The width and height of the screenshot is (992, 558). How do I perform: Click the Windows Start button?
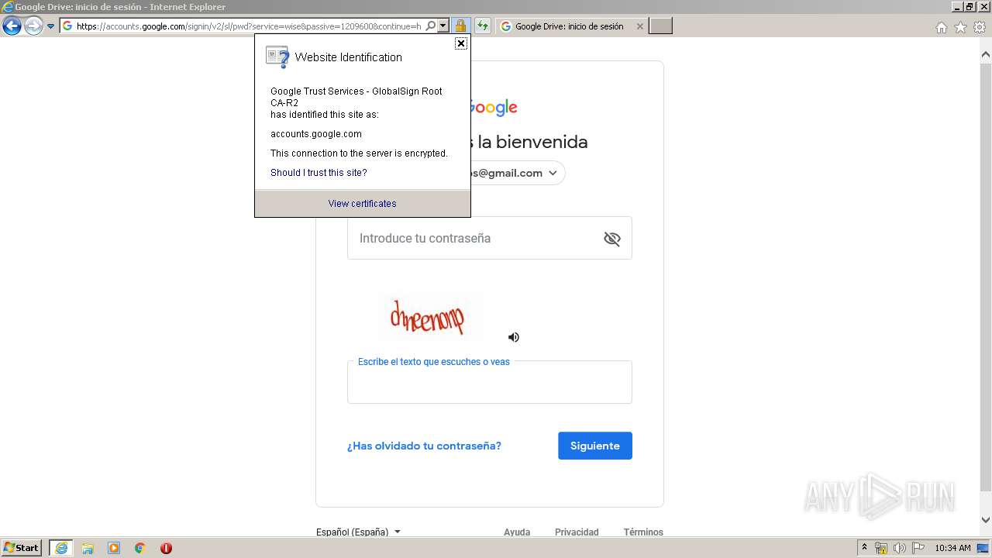coord(22,548)
